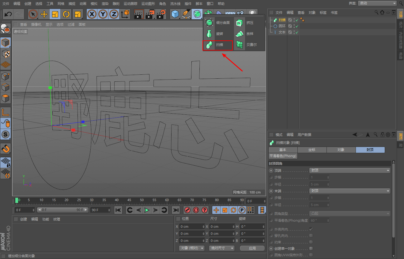Click the locked workplane grid icon
Screen dimensions: 404x259
pos(6,162)
